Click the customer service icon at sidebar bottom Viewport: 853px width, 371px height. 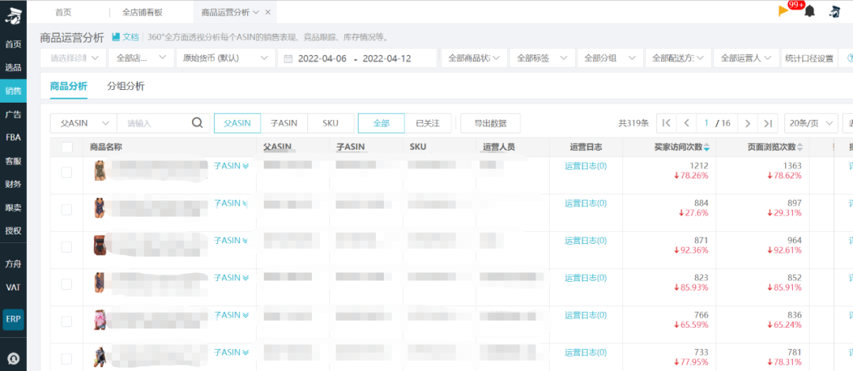[x=13, y=358]
